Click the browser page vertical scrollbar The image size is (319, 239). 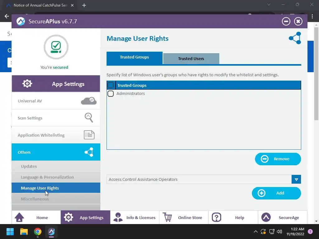pyautogui.click(x=317, y=73)
